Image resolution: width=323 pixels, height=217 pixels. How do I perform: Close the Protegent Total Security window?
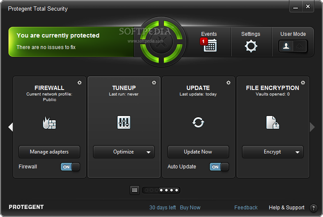point(308,6)
